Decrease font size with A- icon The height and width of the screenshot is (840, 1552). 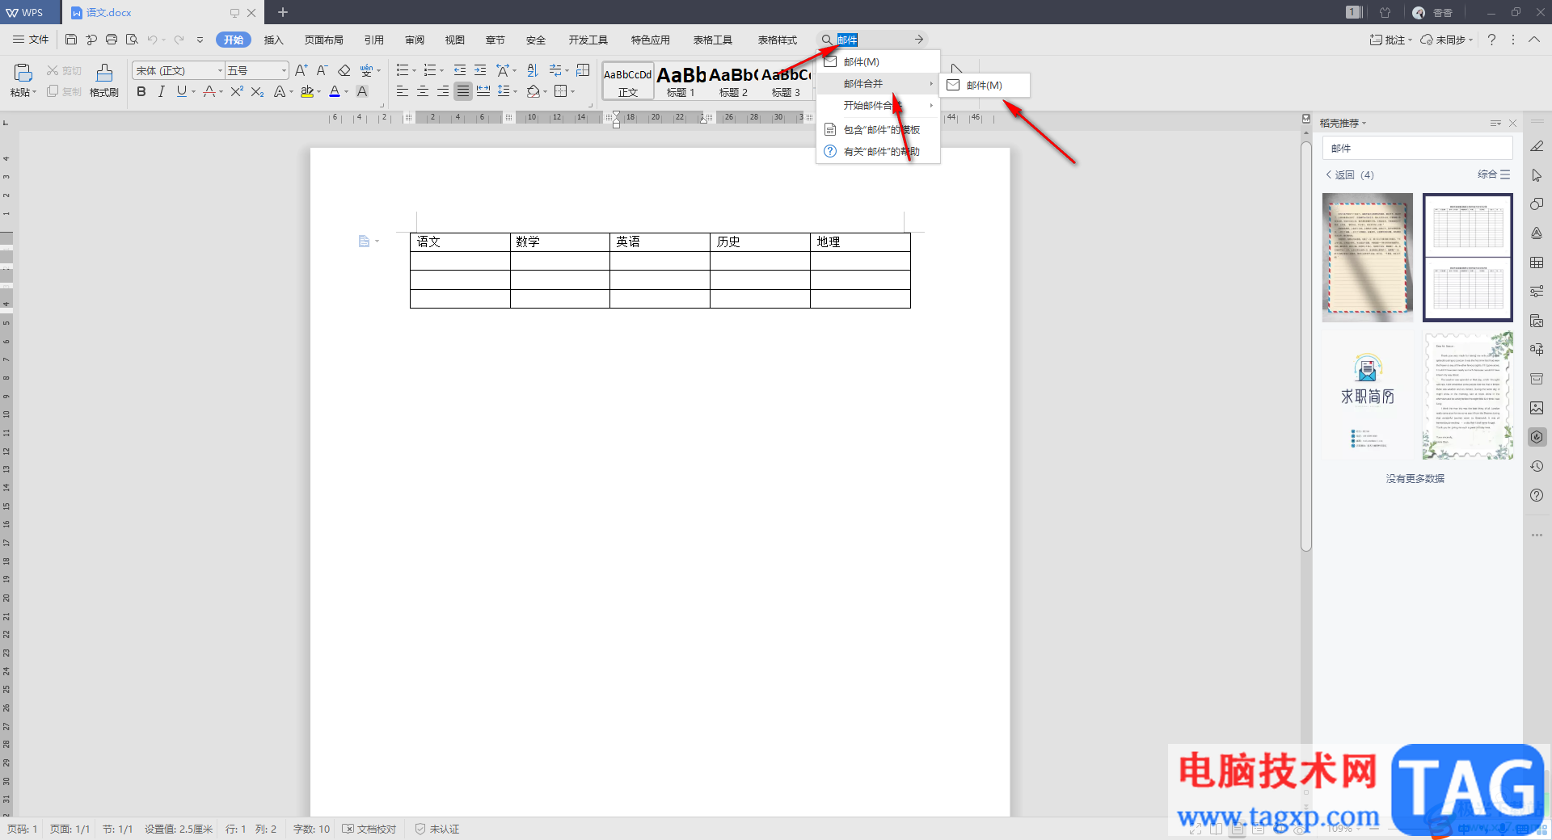click(x=322, y=70)
